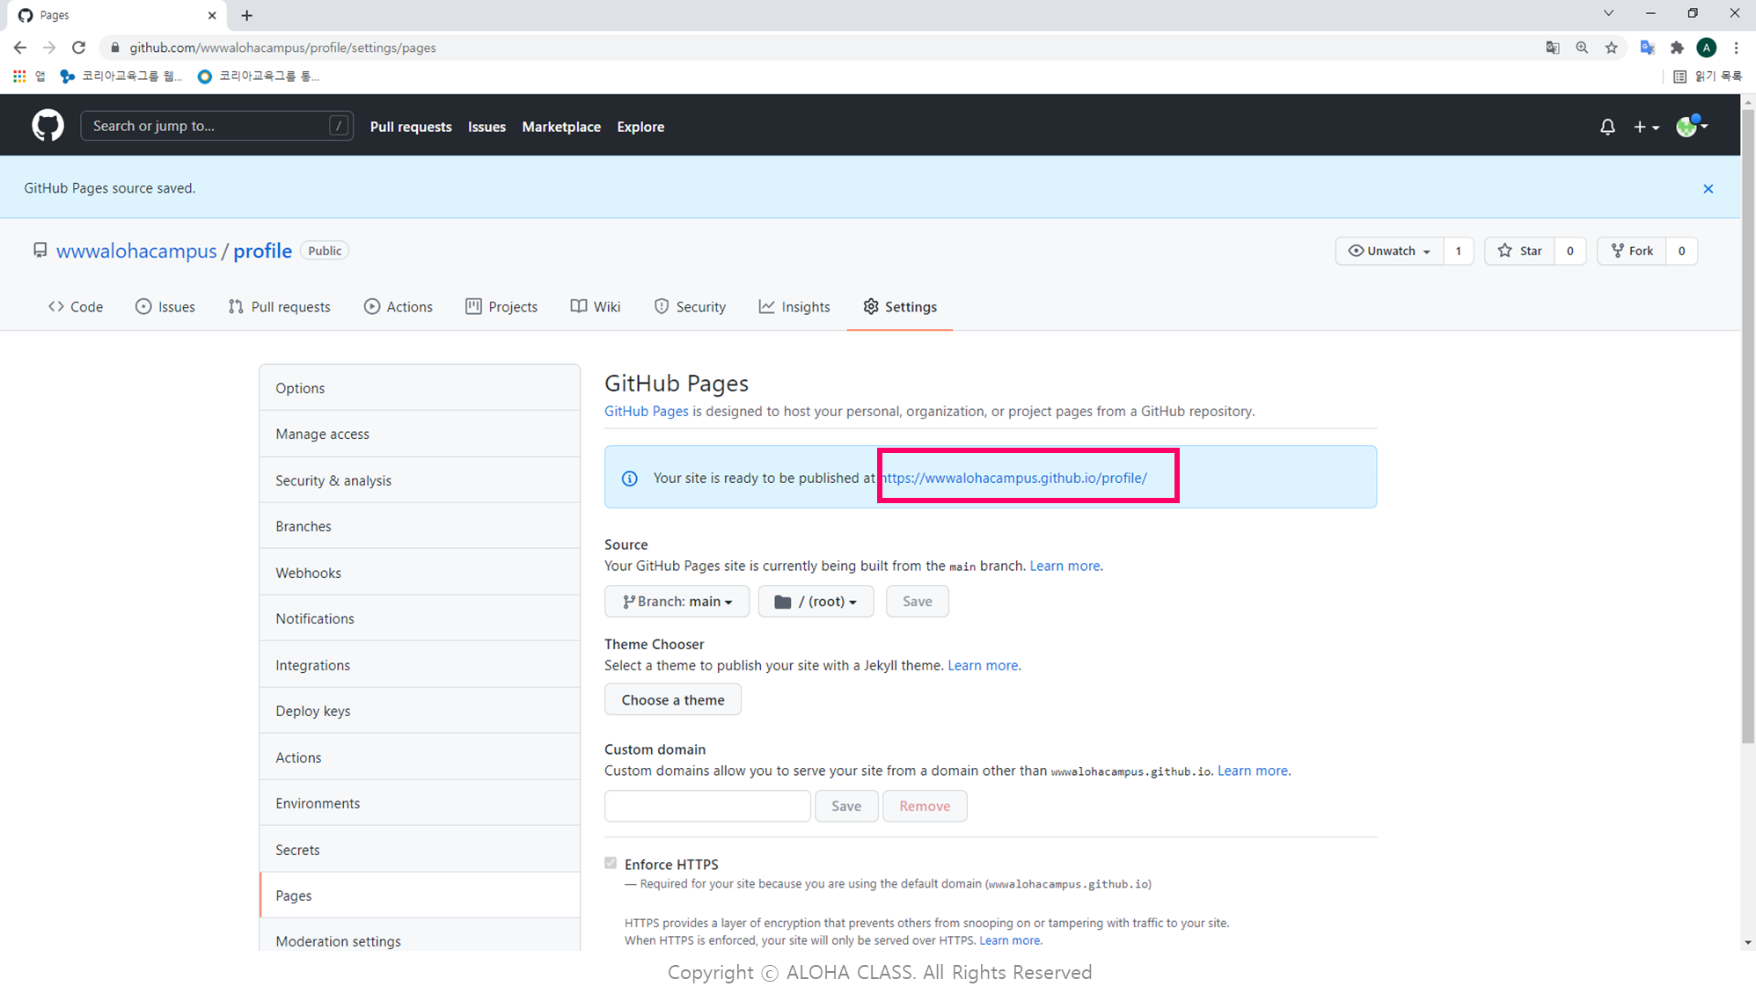Click Save next to the root folder dropdown
This screenshot has width=1756, height=994.
tap(917, 602)
